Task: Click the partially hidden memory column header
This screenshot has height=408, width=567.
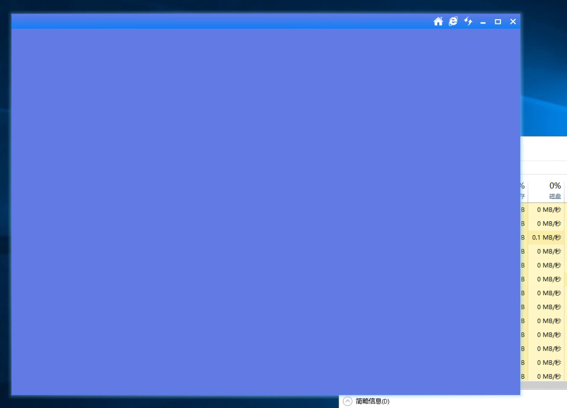Action: tap(523, 190)
